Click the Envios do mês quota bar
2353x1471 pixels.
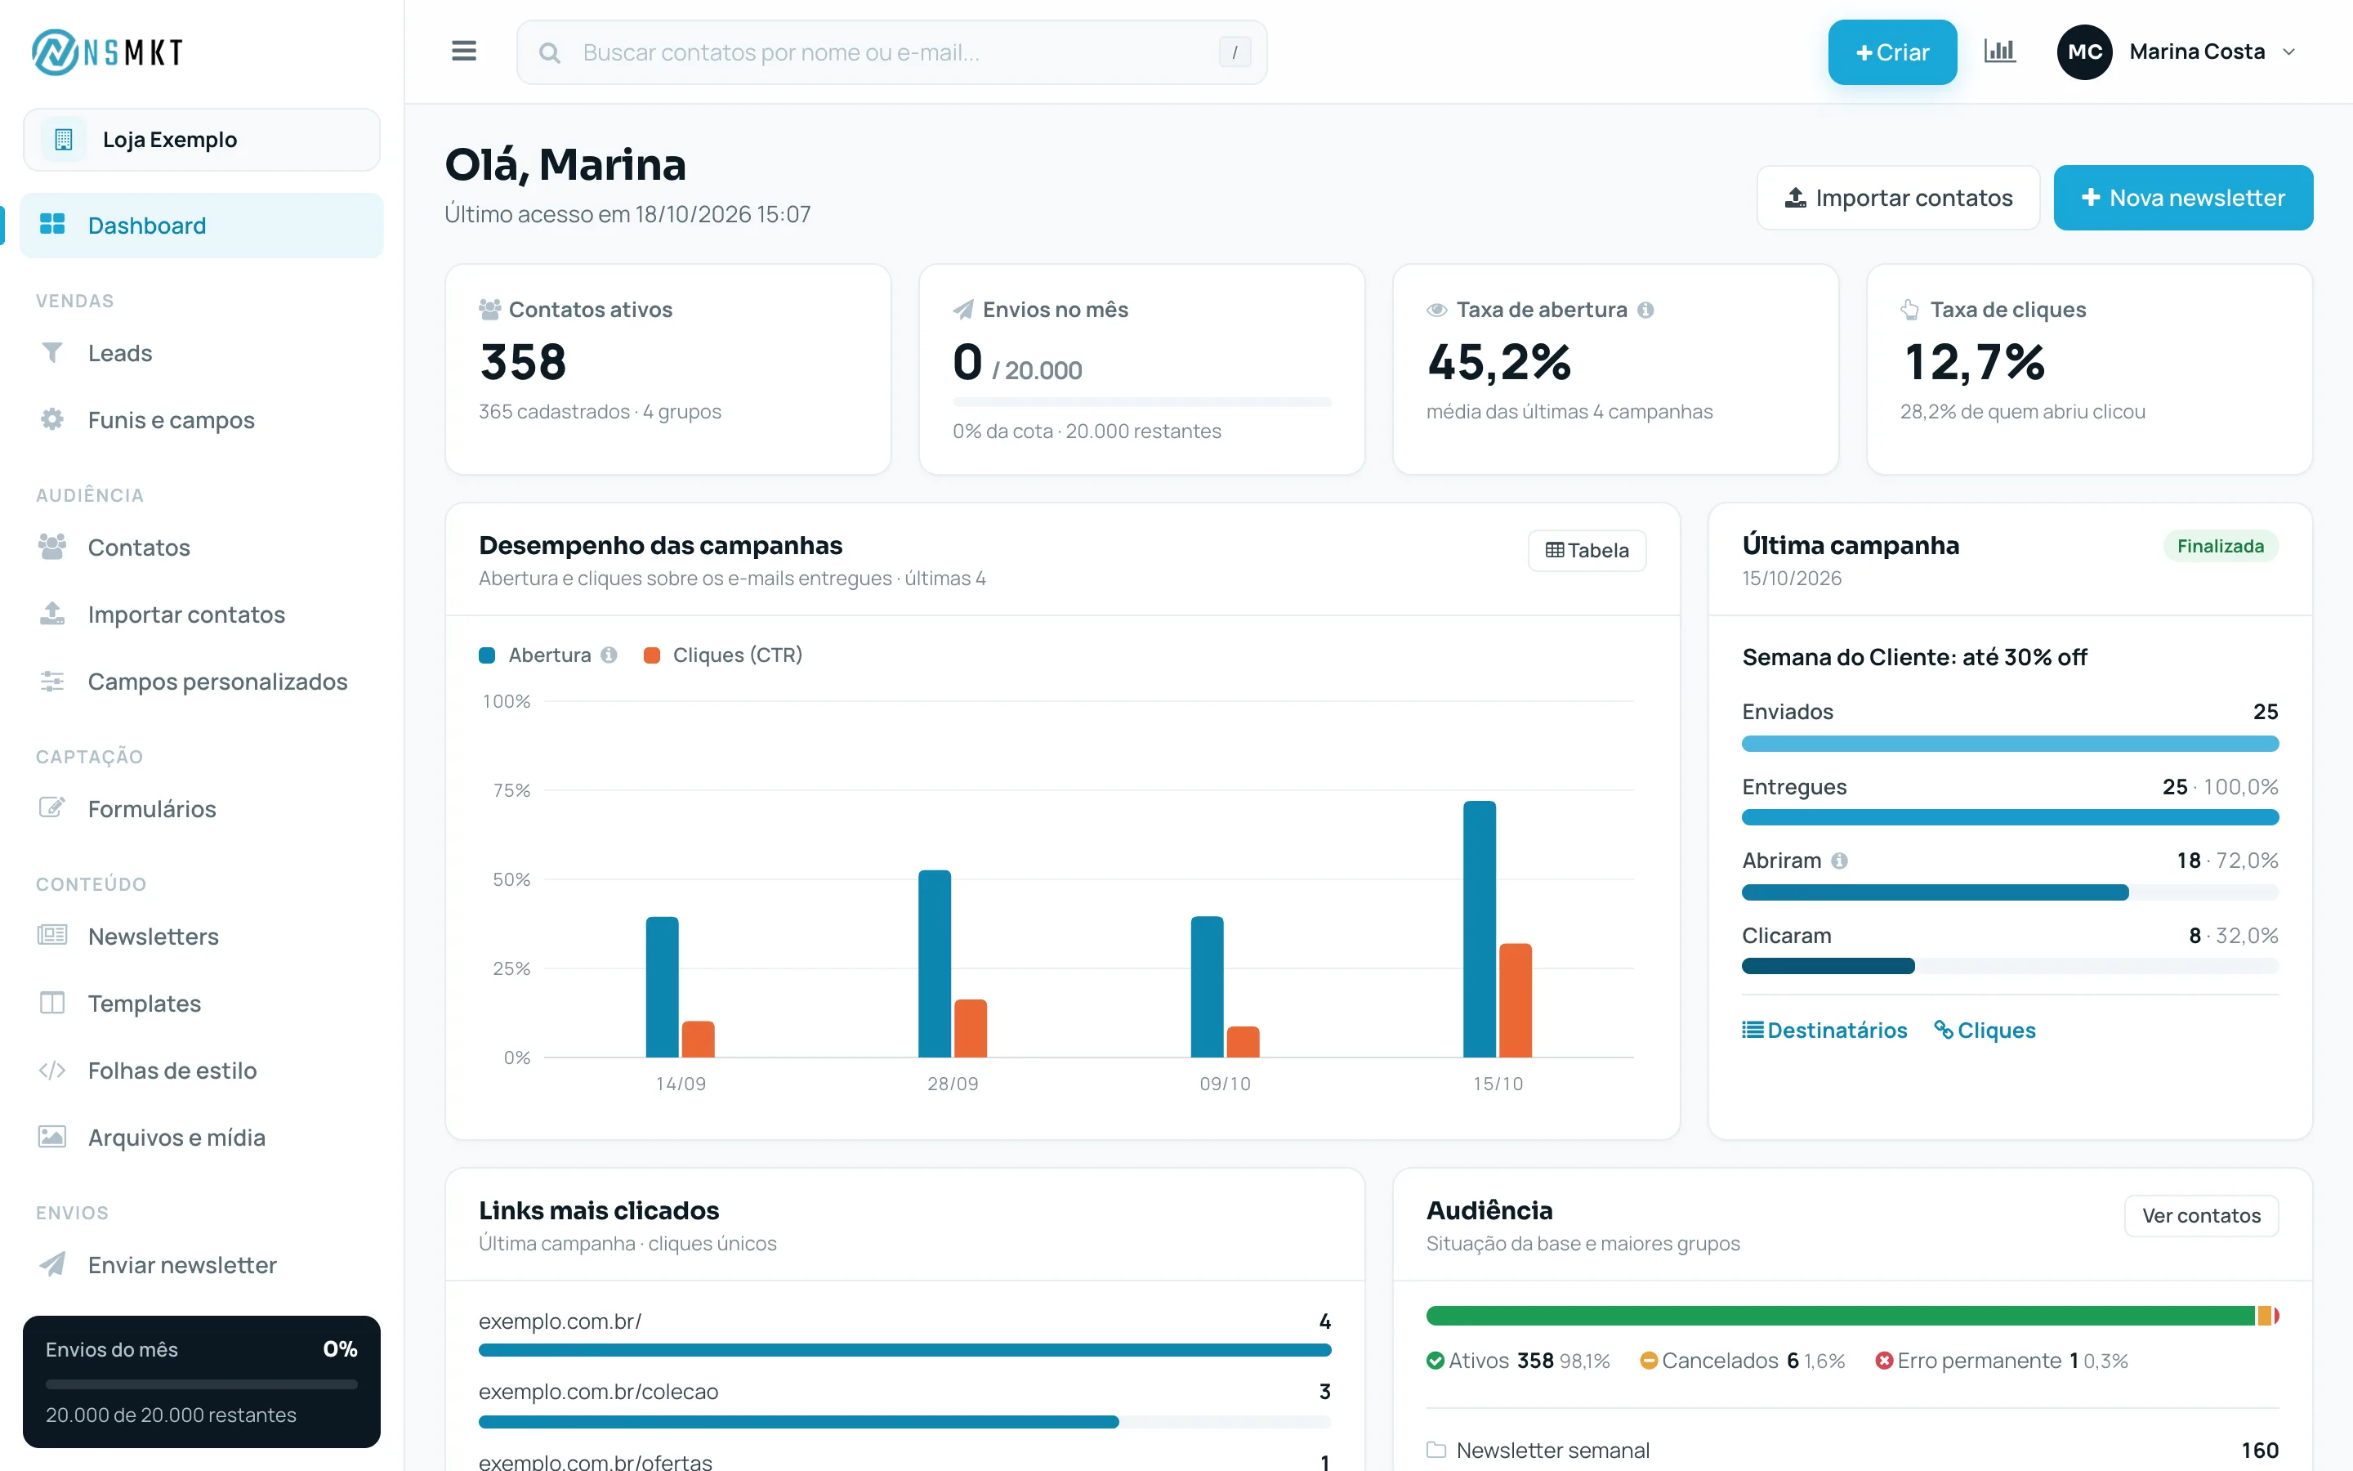tap(201, 1384)
